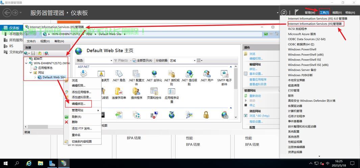Collapse the ASP.NET feature group
The height and width of the screenshot is (168, 360).
click(231, 67)
